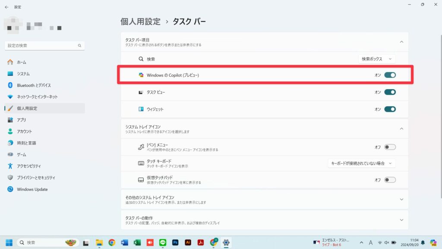Launch Adobe Illustrator from the taskbar
The image size is (442, 249).
[x=188, y=243]
